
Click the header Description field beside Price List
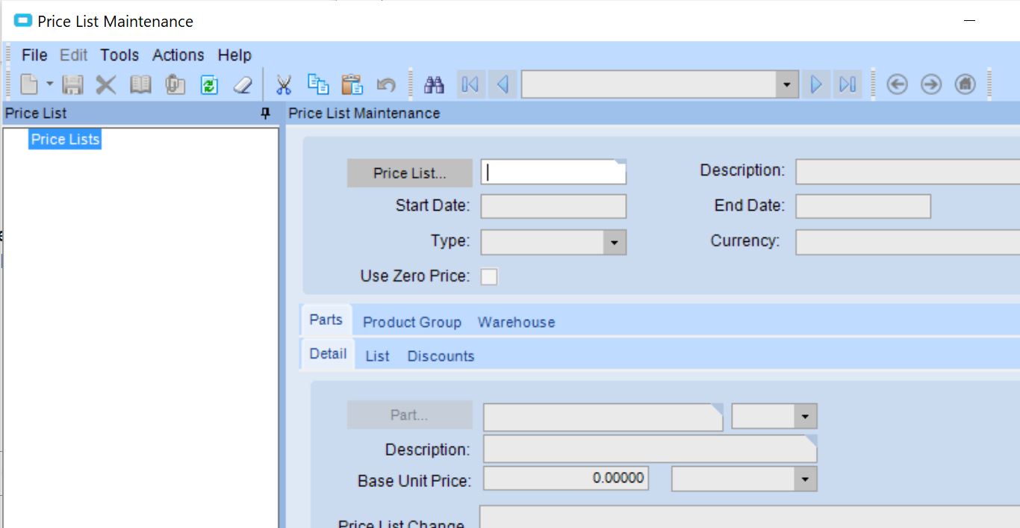(x=907, y=172)
